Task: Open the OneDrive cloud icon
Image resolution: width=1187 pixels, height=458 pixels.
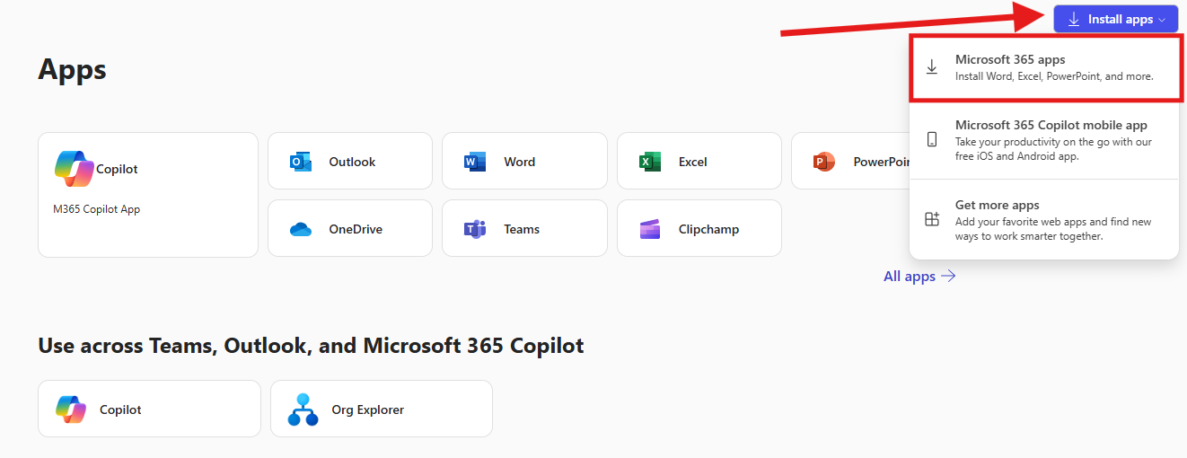Action: pyautogui.click(x=300, y=230)
